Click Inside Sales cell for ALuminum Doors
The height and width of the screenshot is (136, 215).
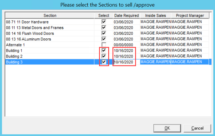[155, 39]
